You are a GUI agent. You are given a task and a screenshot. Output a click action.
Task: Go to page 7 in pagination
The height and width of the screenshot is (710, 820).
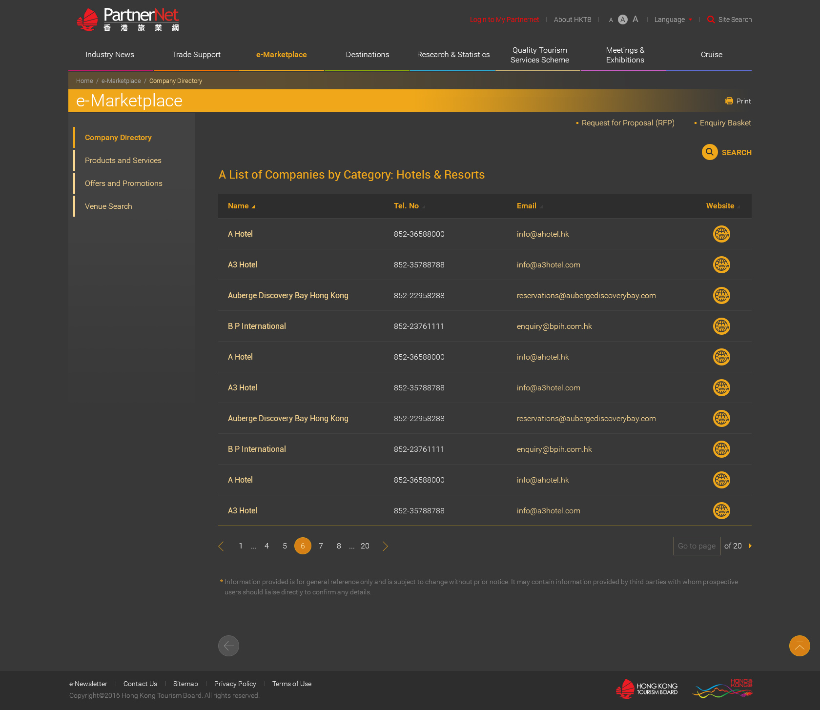321,546
